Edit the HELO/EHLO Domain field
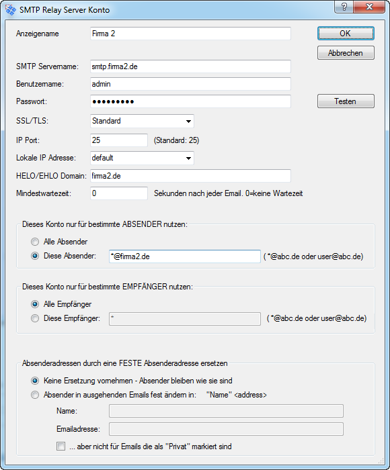 (190, 176)
